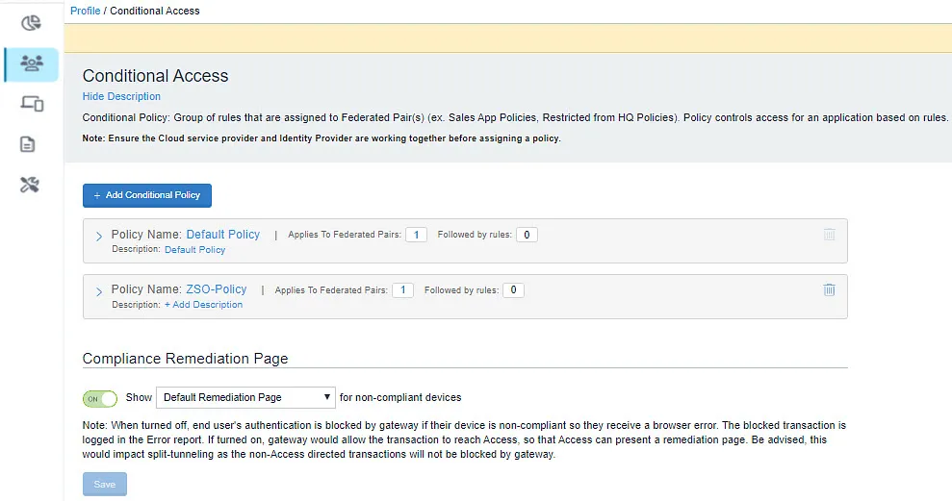The width and height of the screenshot is (952, 501).
Task: Expand the Default Policy row chevron
Action: [99, 237]
